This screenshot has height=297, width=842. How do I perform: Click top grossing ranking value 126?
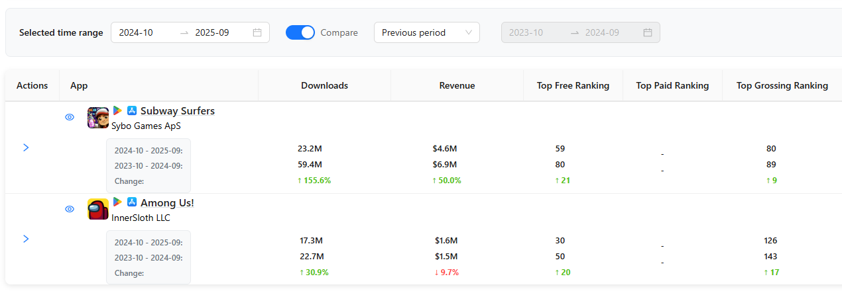pos(770,241)
